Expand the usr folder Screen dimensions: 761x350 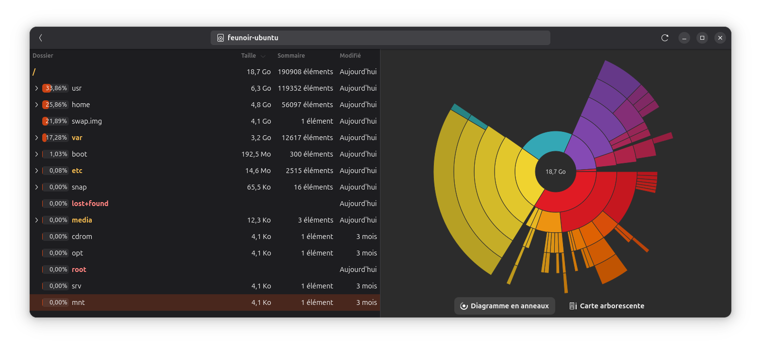pyautogui.click(x=36, y=88)
